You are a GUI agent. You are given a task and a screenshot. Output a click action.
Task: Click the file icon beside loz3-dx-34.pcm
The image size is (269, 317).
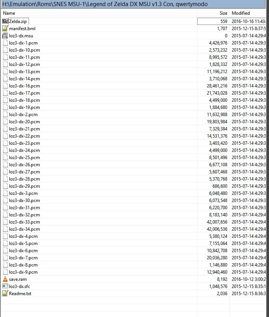pos(5,229)
